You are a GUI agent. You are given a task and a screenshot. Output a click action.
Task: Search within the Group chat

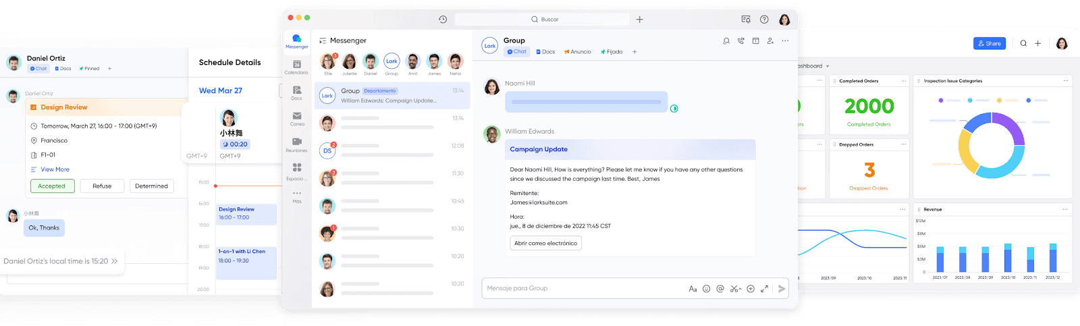tap(726, 41)
